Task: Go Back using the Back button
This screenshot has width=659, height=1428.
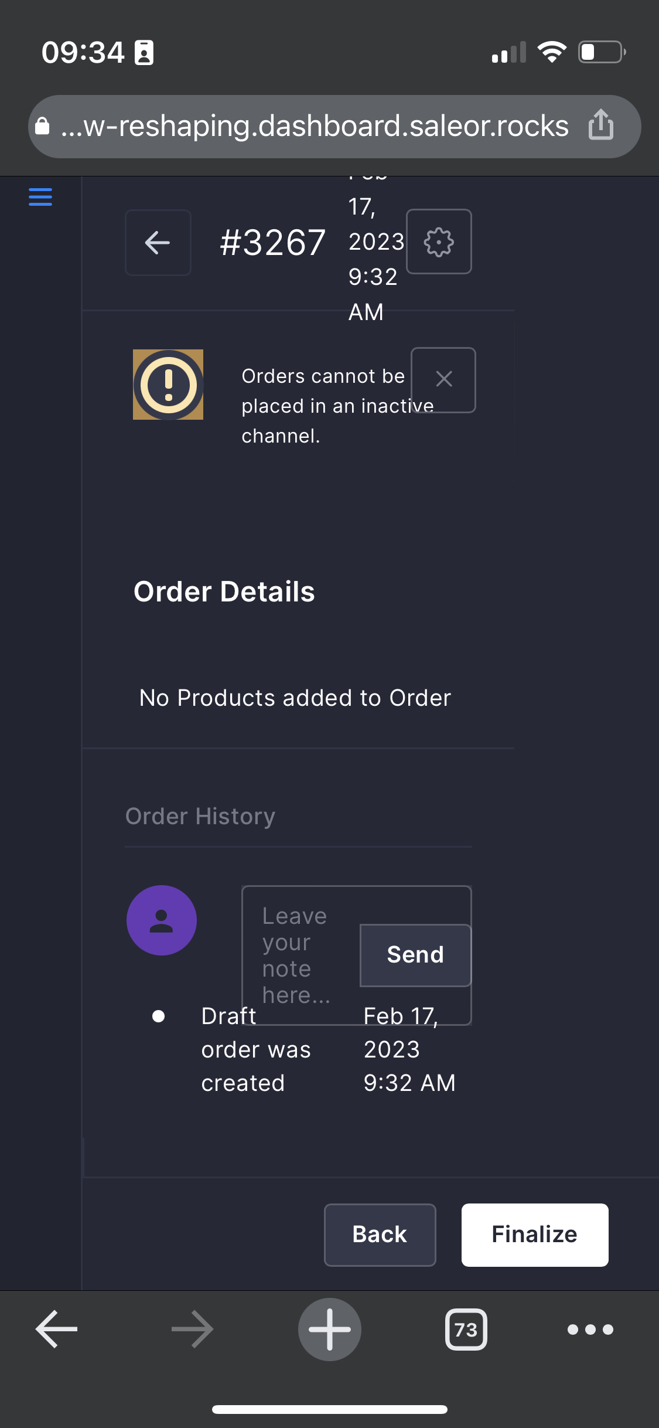Action: pos(380,1234)
